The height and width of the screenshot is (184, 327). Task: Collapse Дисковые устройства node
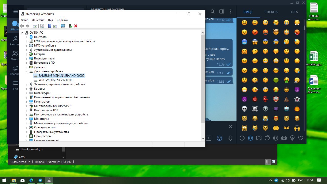point(26,71)
